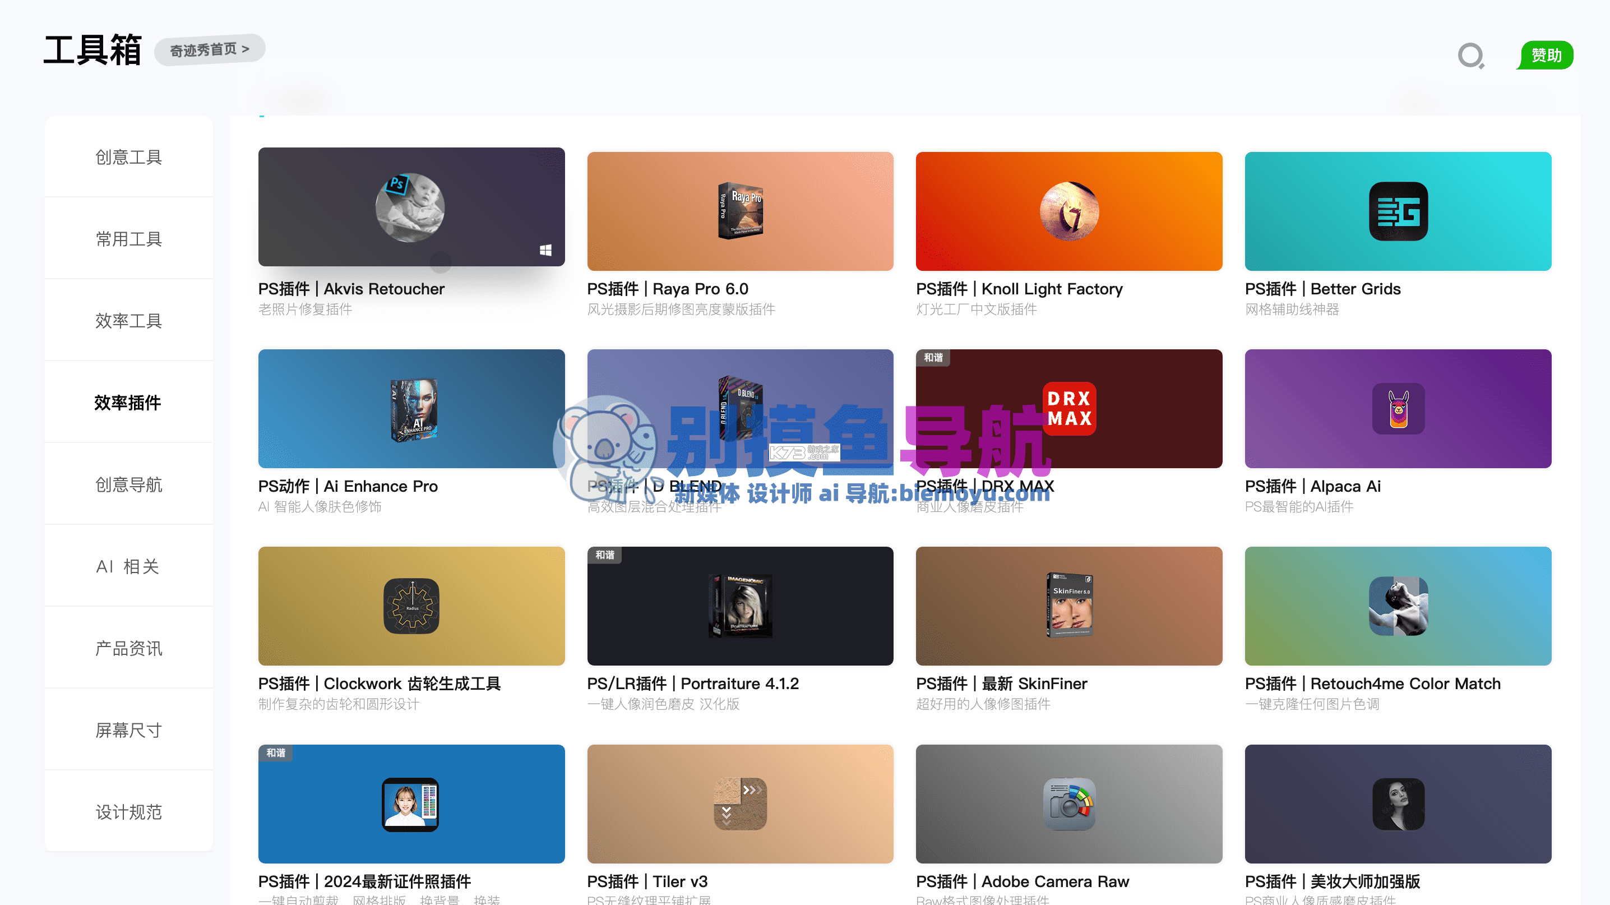Open PS插件 | 最新 SkinFiner title
Screen dimensions: 1610x905
tap(1002, 684)
